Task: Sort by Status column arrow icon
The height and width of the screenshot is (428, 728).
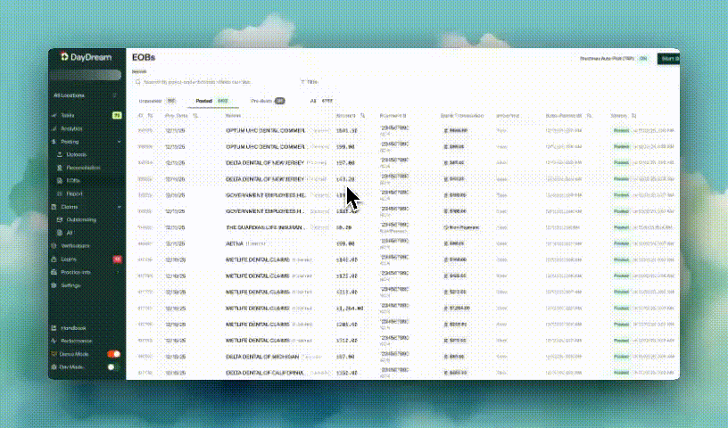Action: (x=633, y=116)
